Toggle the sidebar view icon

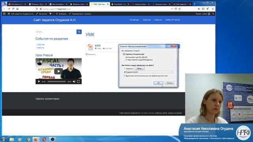(203, 9)
